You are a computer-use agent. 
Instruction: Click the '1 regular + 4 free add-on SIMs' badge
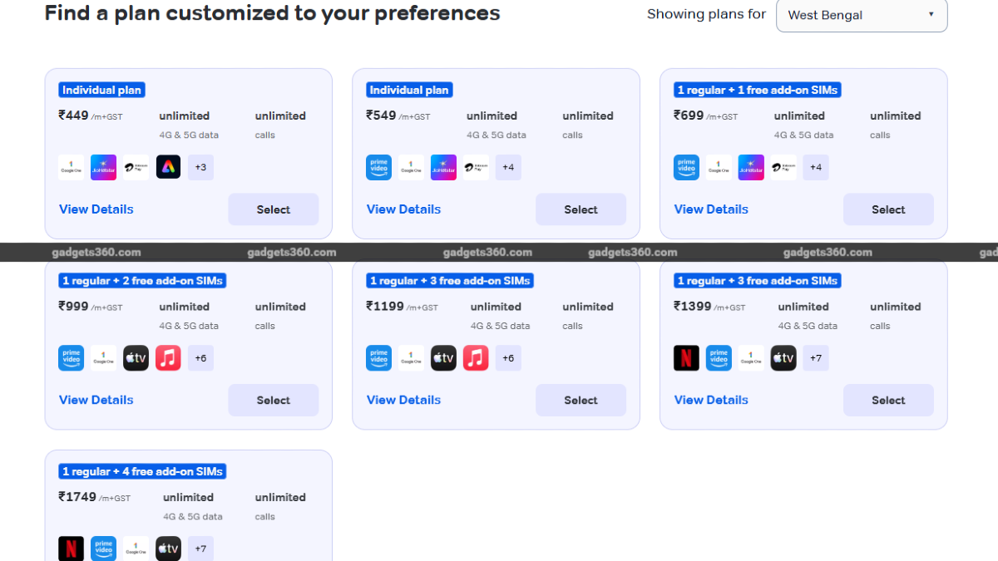(142, 471)
